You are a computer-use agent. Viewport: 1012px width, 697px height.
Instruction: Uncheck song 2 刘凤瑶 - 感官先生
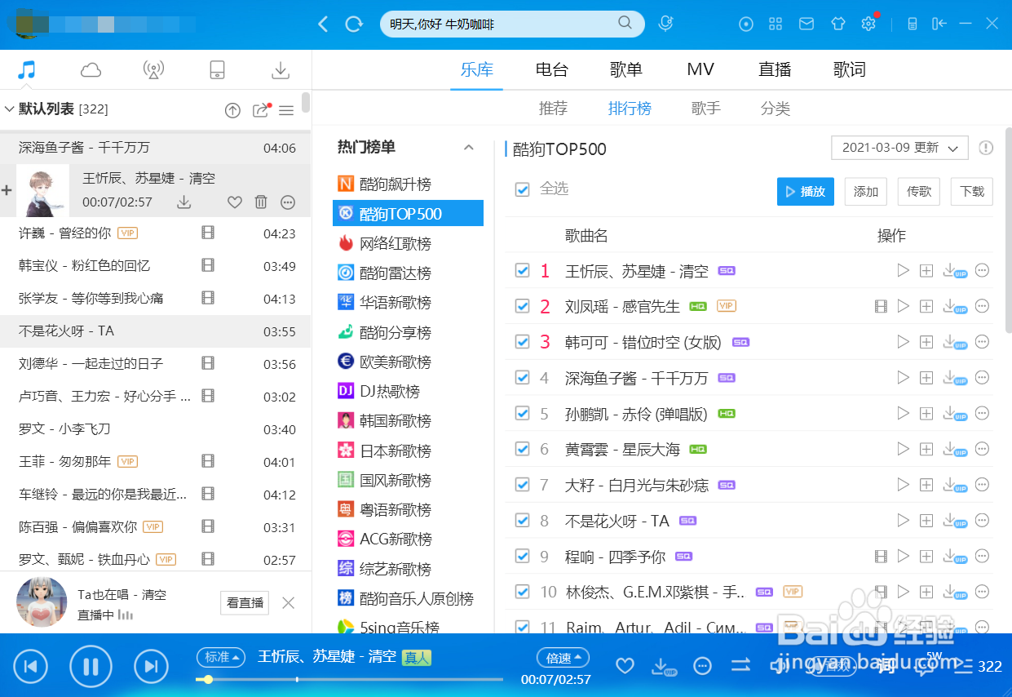click(x=523, y=307)
